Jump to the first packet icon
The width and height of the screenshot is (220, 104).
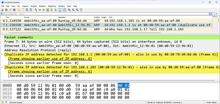[52, 10]
